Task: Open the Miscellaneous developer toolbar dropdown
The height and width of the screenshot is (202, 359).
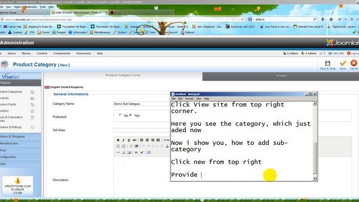Action: click(x=100, y=33)
